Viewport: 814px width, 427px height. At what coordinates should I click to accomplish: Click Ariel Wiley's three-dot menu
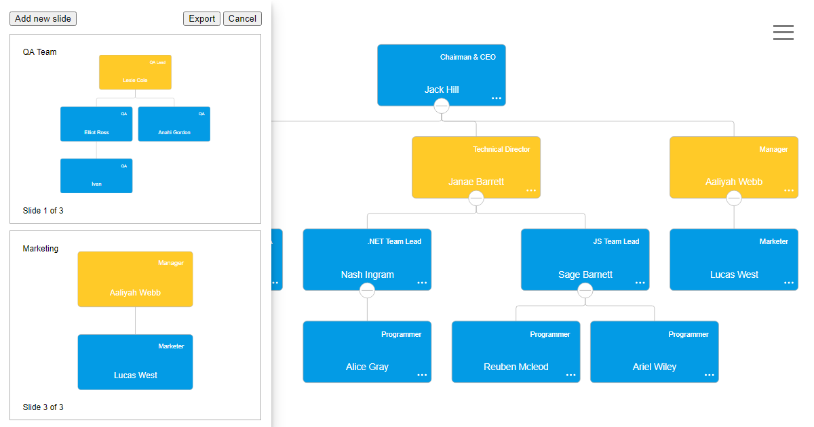click(x=709, y=376)
